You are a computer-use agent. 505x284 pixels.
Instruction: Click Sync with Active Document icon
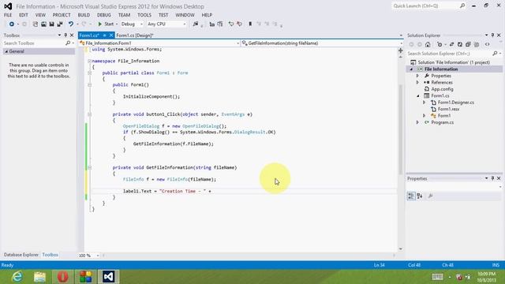451,44
